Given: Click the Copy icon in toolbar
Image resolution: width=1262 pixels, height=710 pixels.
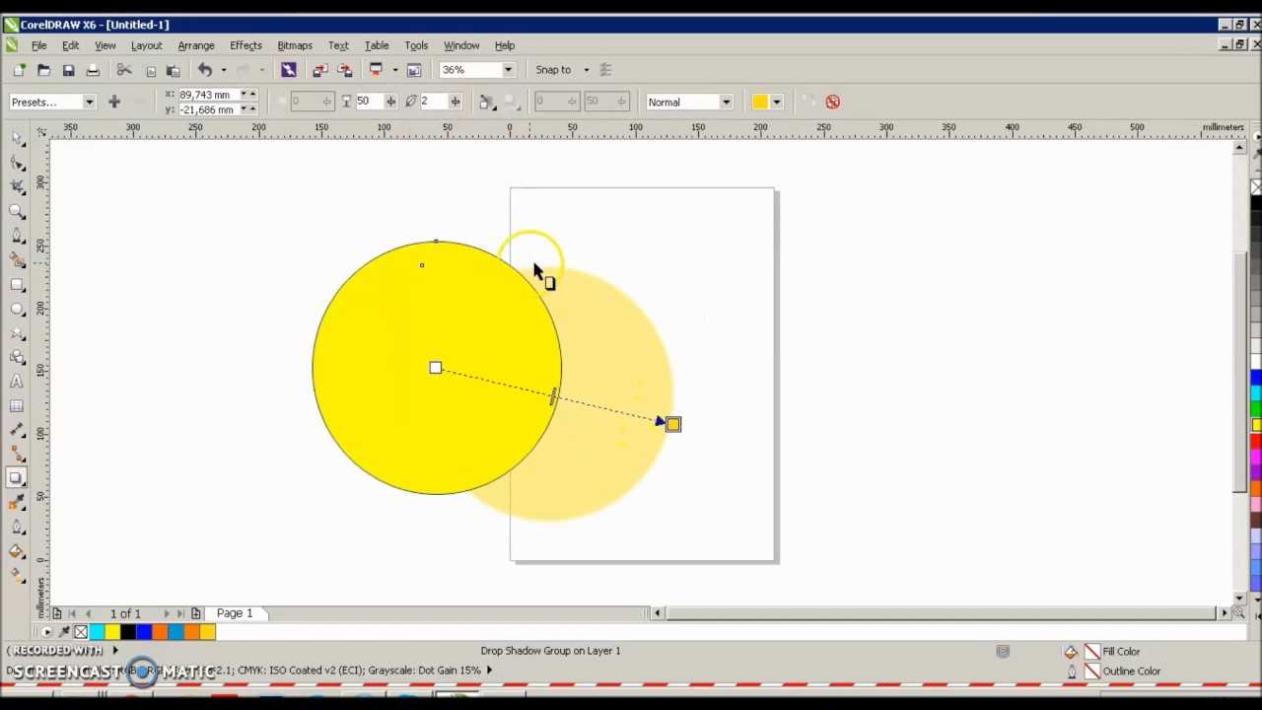Looking at the screenshot, I should [x=150, y=70].
